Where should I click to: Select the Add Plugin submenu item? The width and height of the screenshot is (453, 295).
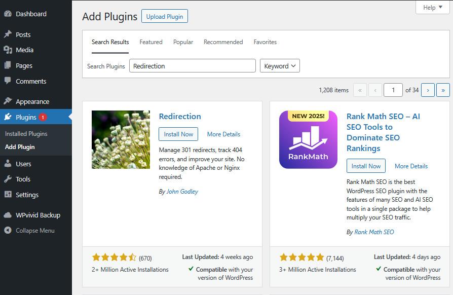pos(20,147)
